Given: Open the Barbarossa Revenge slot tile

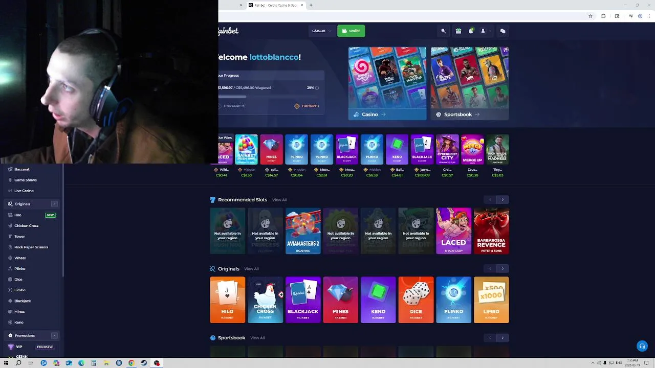Looking at the screenshot, I should click(x=491, y=231).
